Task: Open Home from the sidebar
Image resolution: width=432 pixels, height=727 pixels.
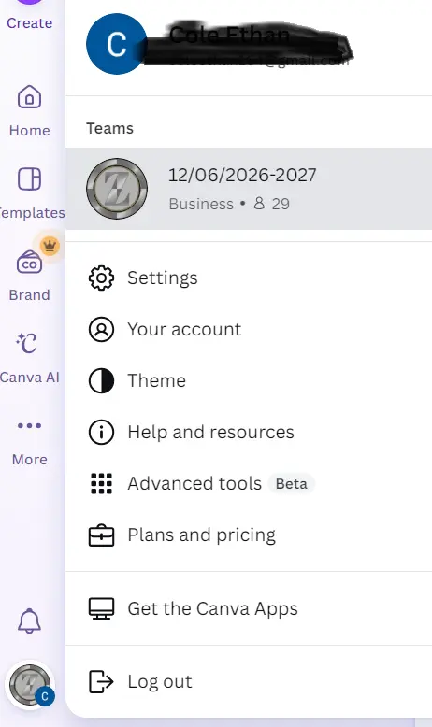Action: 29,111
